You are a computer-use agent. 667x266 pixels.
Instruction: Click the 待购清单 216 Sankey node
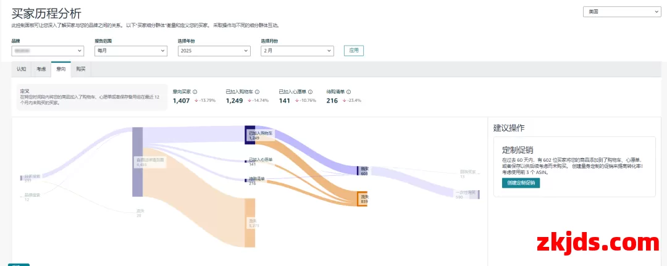[246, 181]
